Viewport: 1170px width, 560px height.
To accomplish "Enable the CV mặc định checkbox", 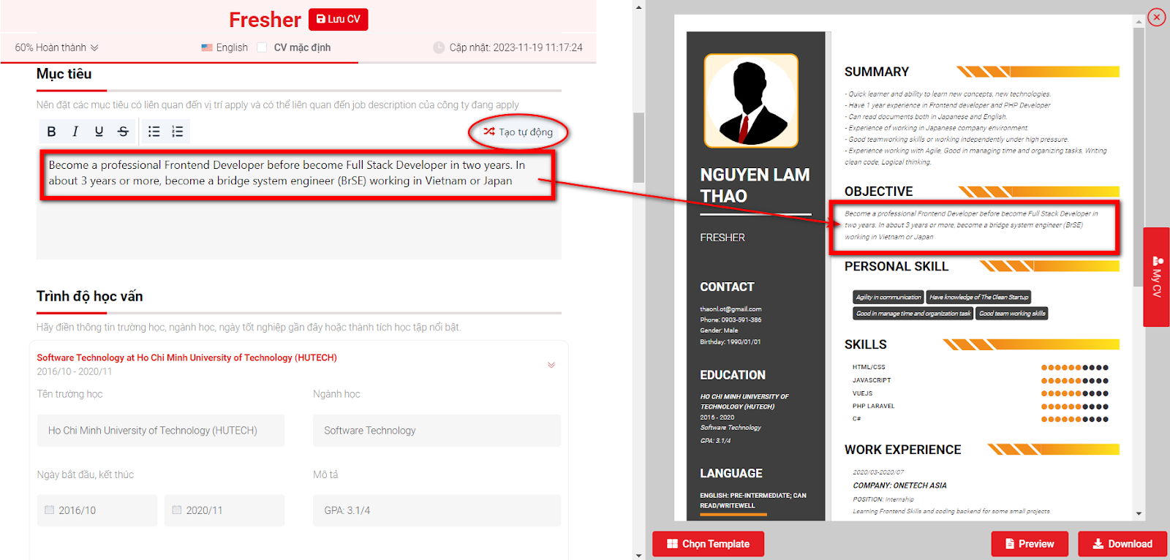I will point(262,48).
